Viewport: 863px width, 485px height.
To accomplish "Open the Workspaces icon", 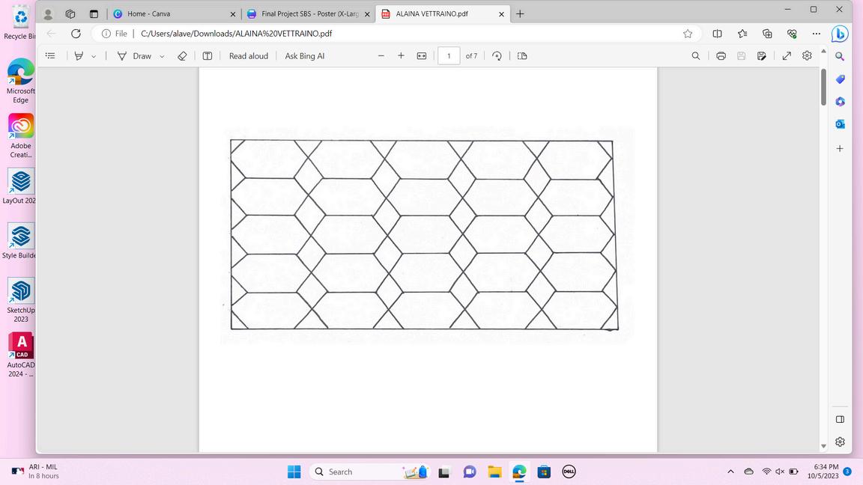I will pyautogui.click(x=70, y=13).
